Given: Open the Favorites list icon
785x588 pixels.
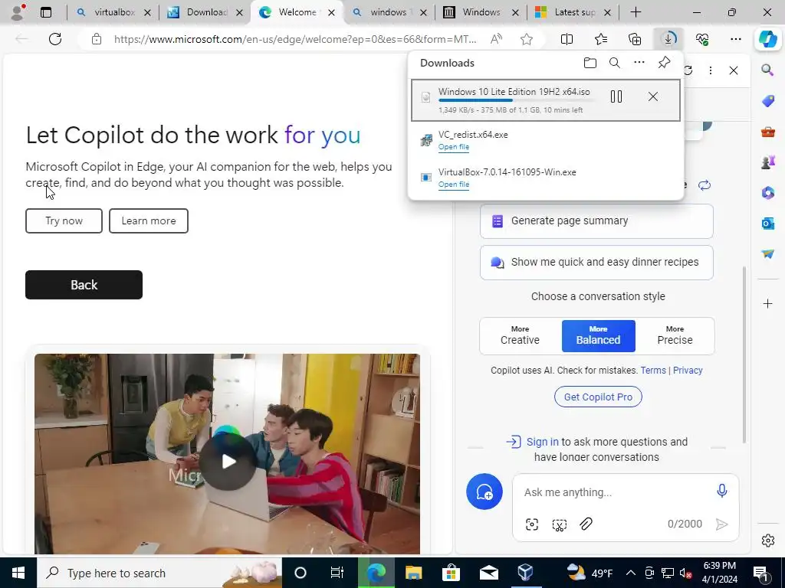Looking at the screenshot, I should (601, 39).
